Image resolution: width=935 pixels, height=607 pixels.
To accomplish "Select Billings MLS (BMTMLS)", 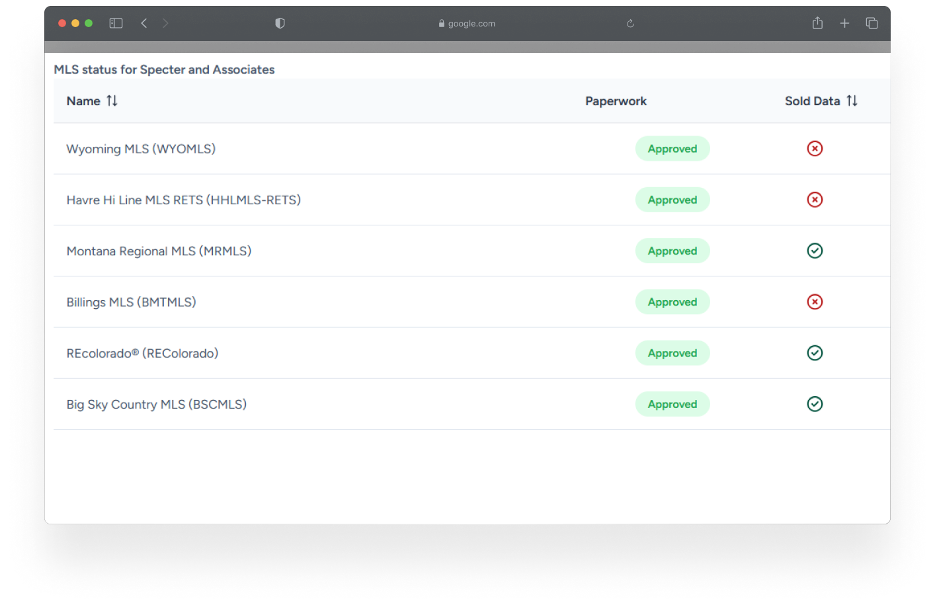I will click(131, 302).
